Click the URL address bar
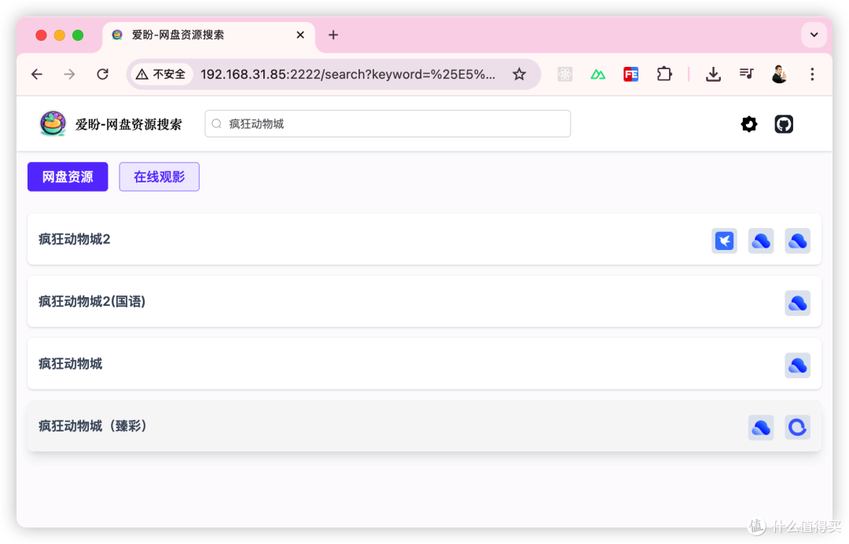This screenshot has height=544, width=849. (x=347, y=74)
